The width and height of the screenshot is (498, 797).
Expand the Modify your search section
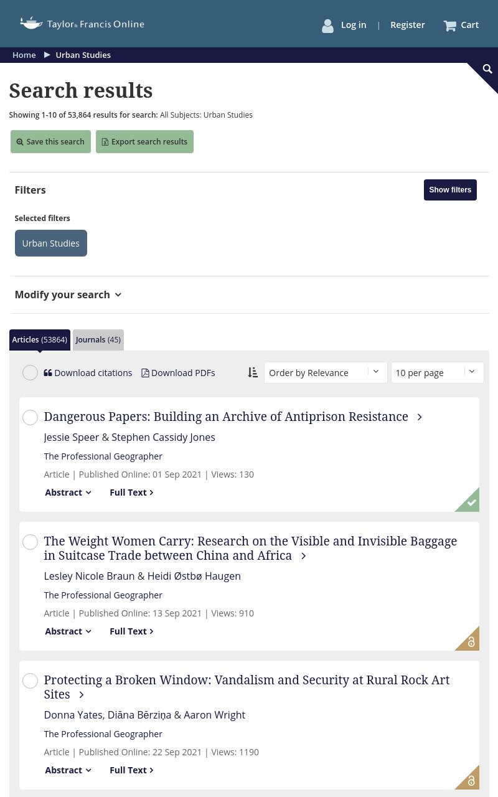coord(68,295)
